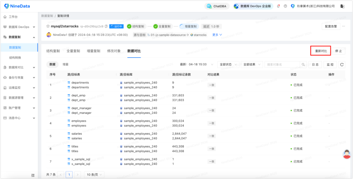
Task: Expand the 消息中心 sidebar menu
Action: click(x=19, y=118)
